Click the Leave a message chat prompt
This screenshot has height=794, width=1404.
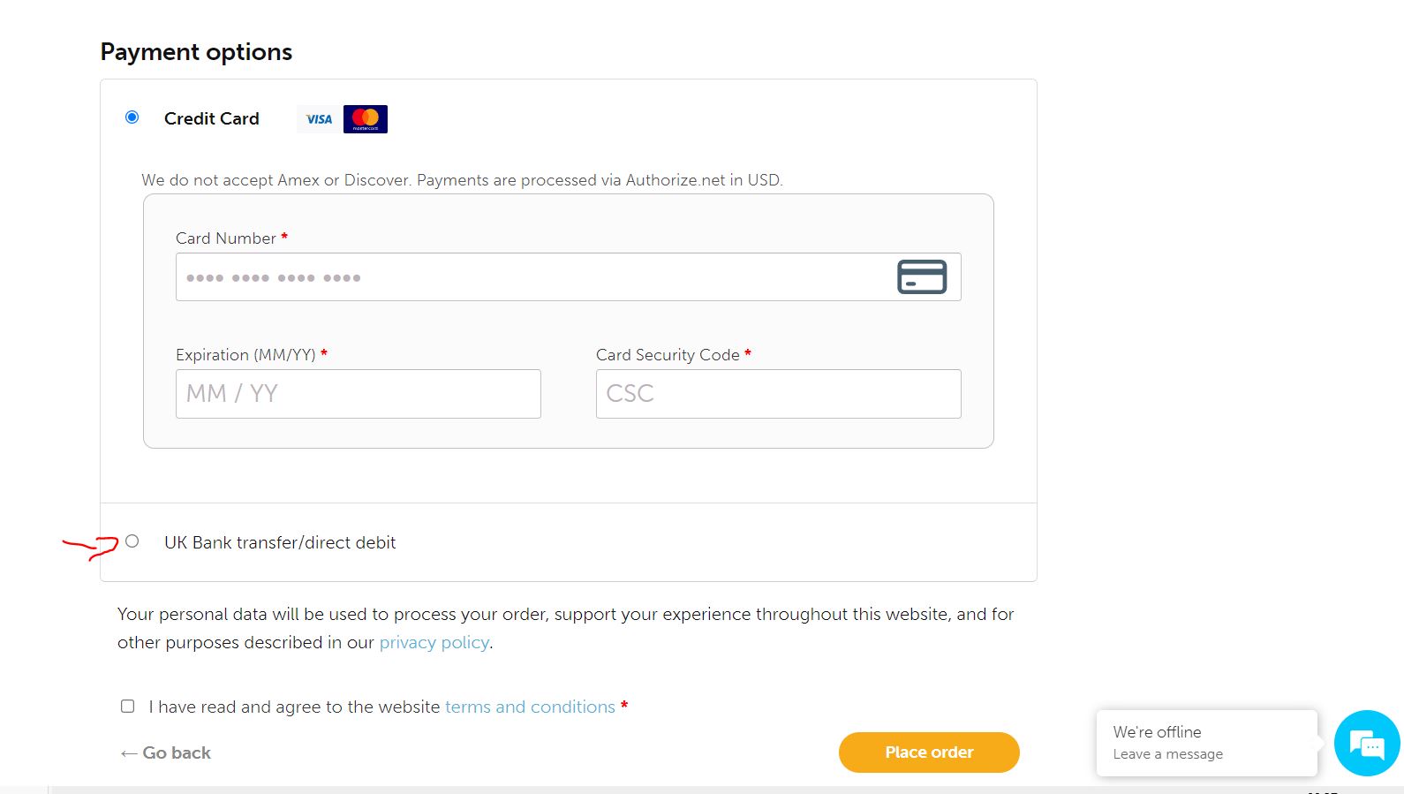tap(1166, 753)
